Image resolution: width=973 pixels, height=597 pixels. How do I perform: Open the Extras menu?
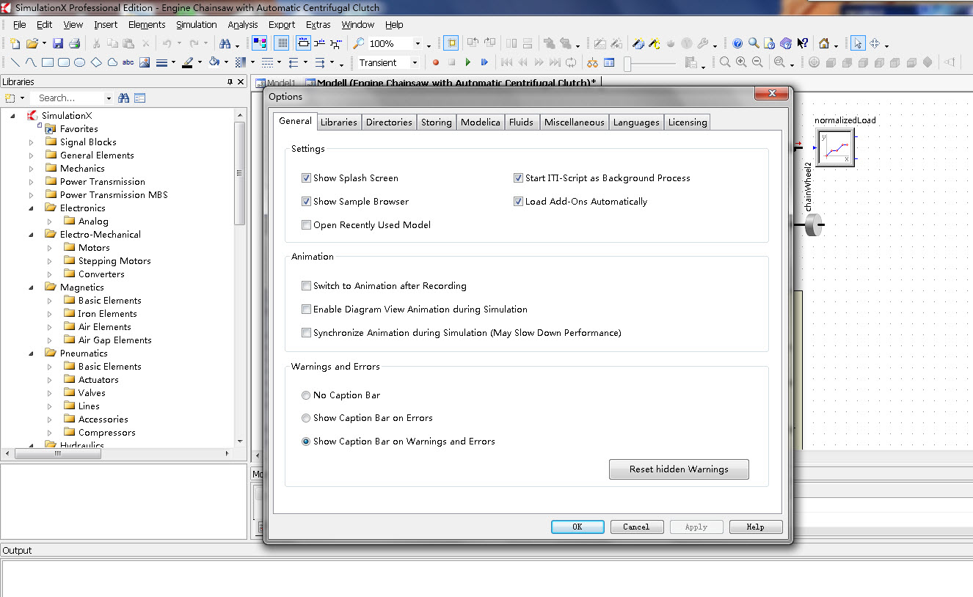[x=318, y=24]
